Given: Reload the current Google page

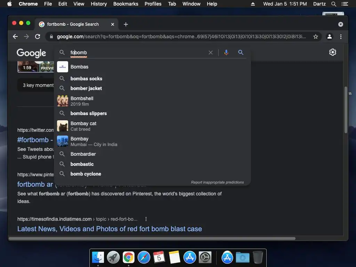Looking at the screenshot, I should 38,37.
